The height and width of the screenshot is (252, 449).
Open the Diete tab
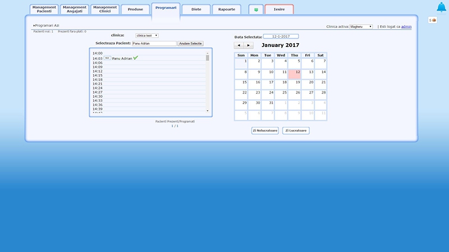tap(196, 10)
